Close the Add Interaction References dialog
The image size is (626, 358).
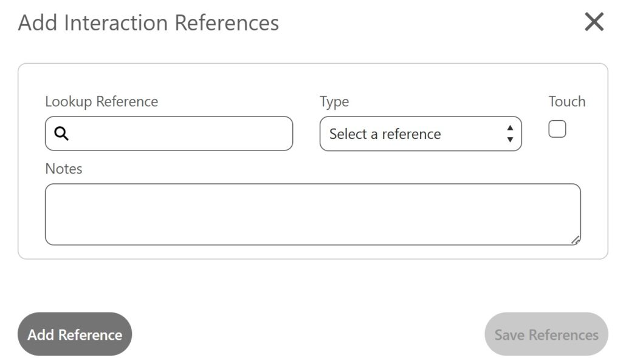tap(594, 21)
